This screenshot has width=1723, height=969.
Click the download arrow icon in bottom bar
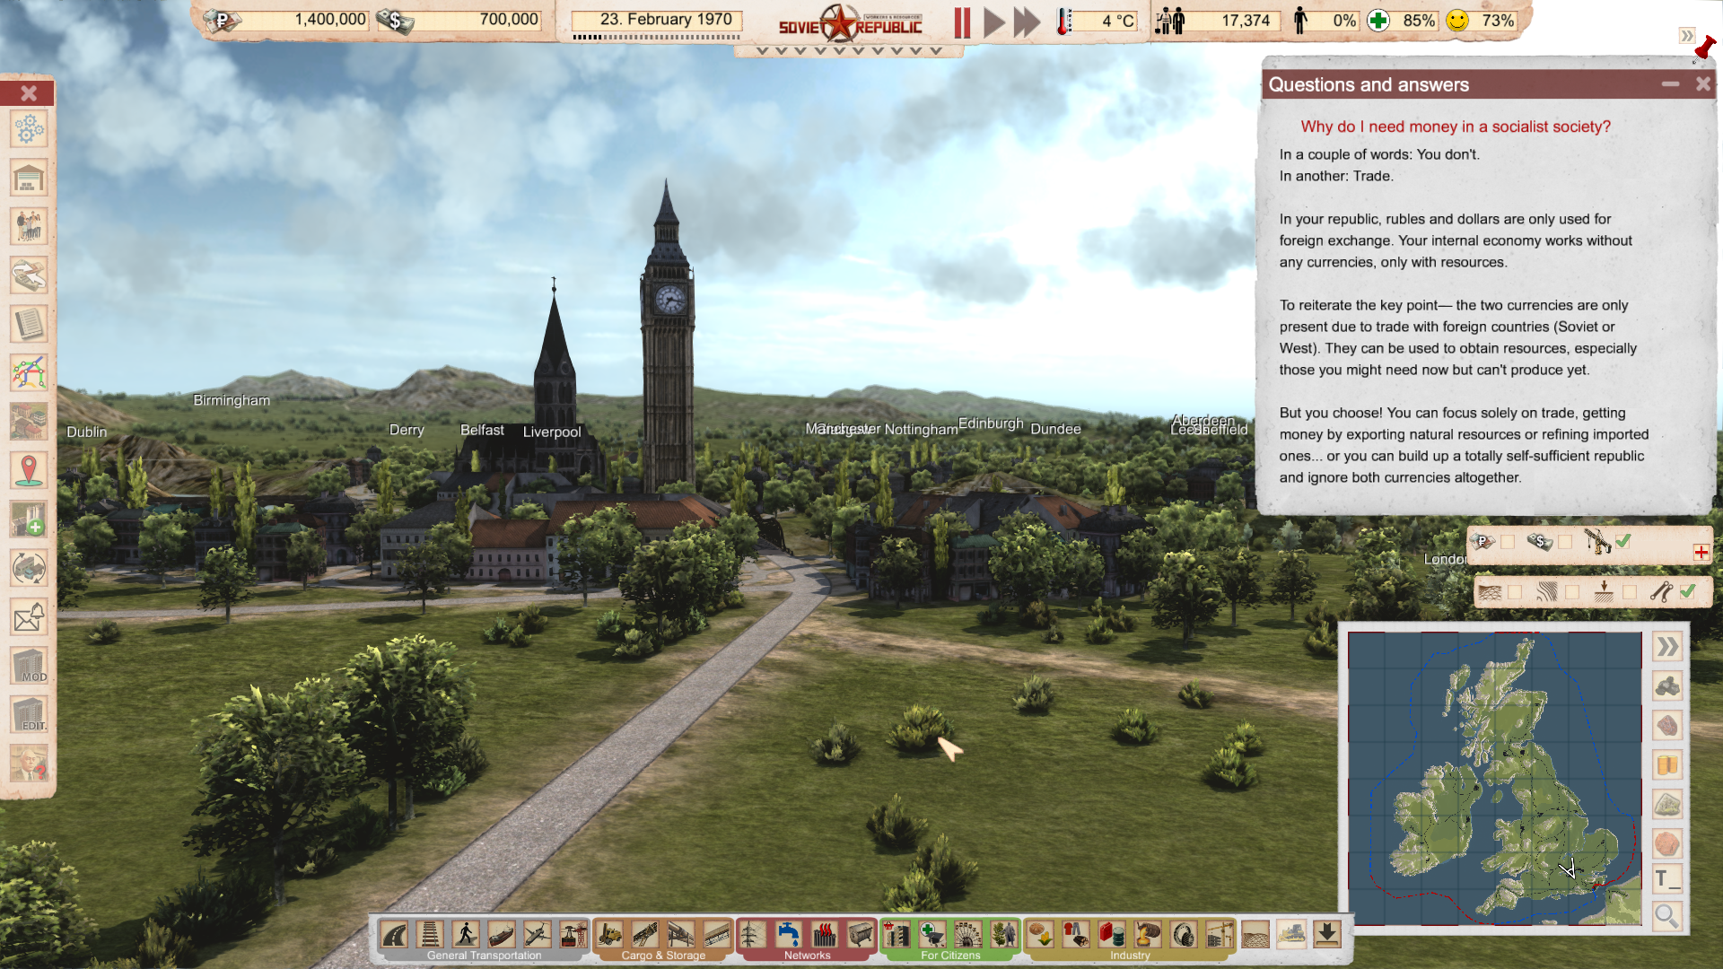1327,935
